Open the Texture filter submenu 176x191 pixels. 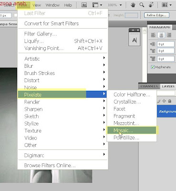pos(63,131)
